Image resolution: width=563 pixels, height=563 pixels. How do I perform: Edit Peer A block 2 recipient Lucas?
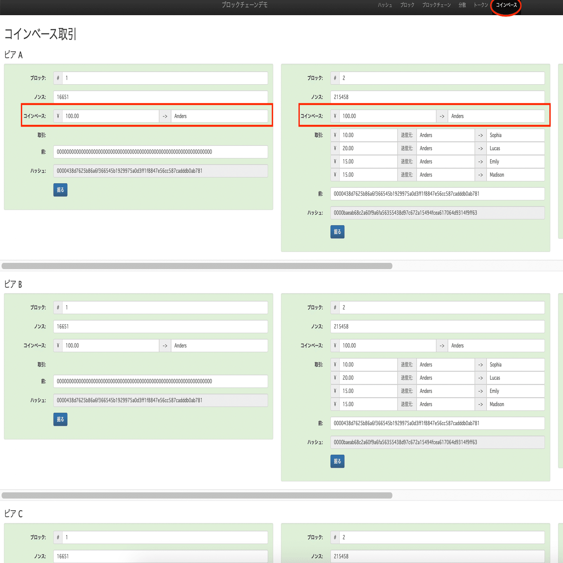pyautogui.click(x=516, y=148)
